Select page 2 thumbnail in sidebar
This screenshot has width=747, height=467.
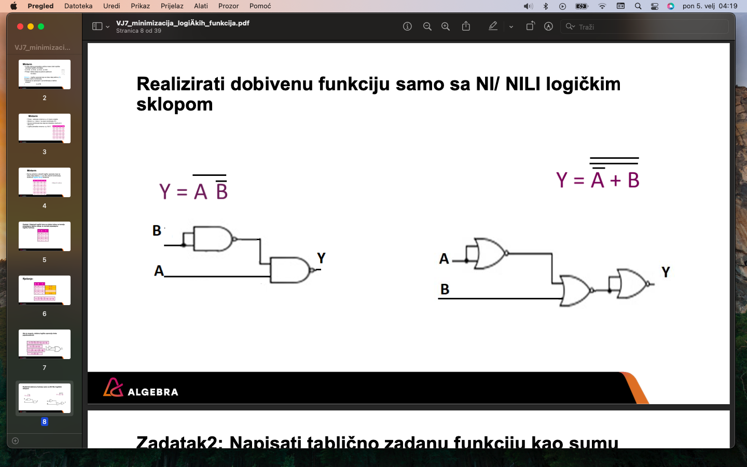coord(45,74)
